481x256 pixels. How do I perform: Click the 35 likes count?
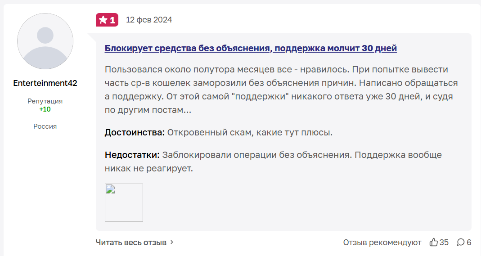[444, 242]
